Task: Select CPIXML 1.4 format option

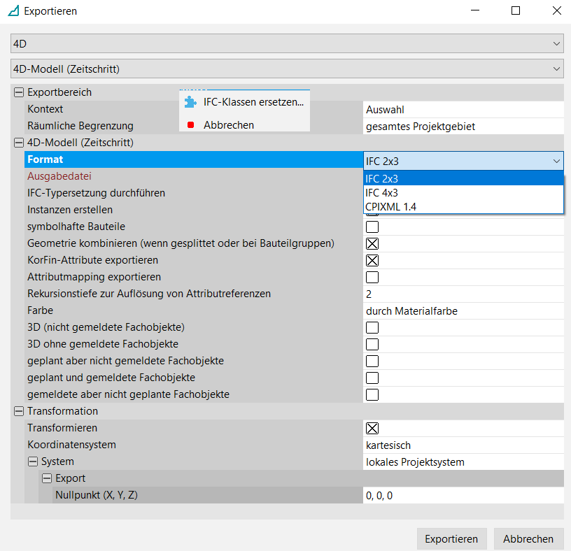Action: [x=463, y=206]
